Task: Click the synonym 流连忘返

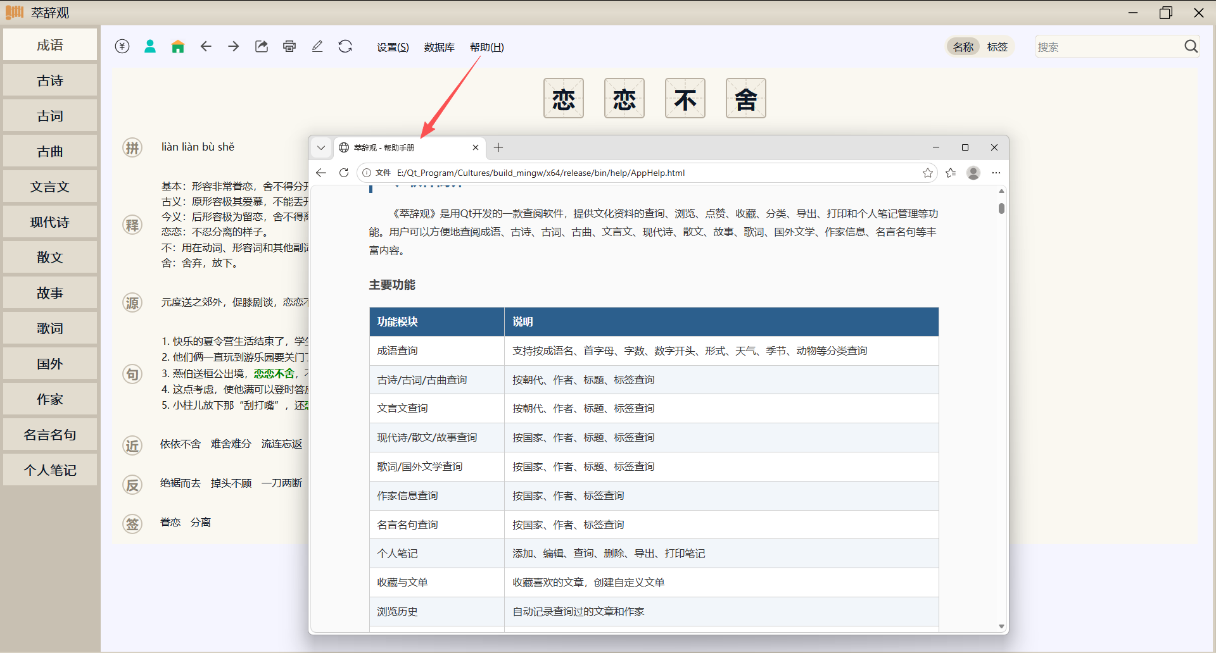Action: (282, 444)
